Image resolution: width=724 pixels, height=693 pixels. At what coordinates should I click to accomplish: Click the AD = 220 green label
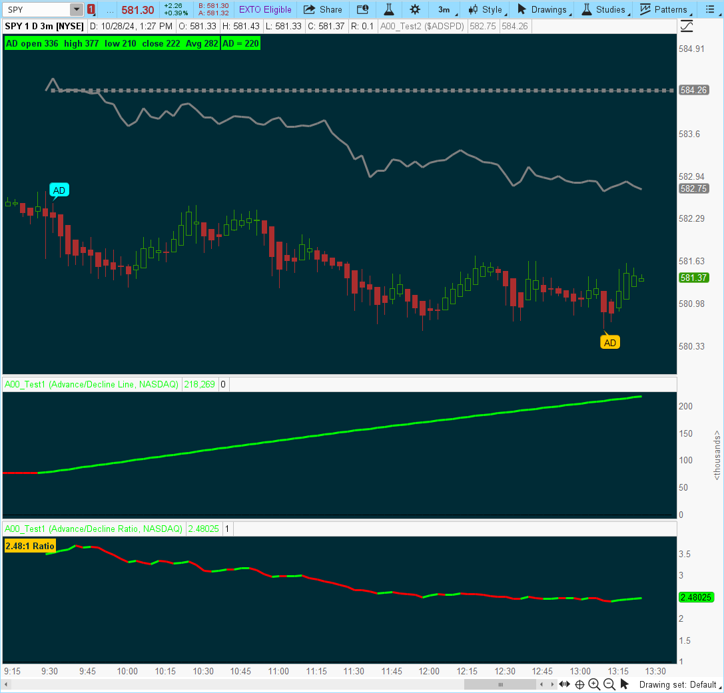coord(240,43)
